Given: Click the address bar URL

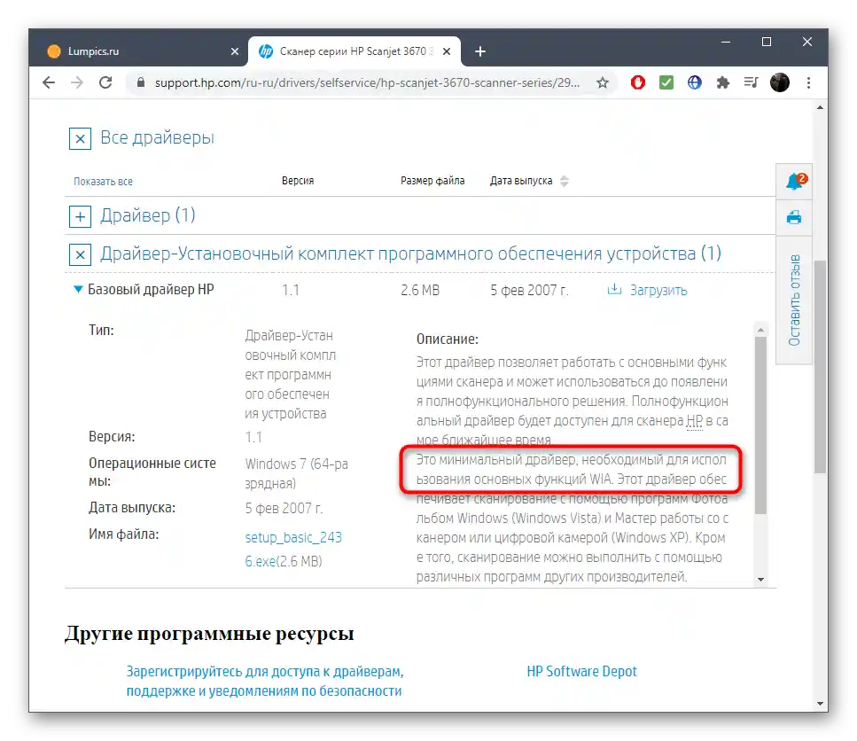Looking at the screenshot, I should pos(367,82).
